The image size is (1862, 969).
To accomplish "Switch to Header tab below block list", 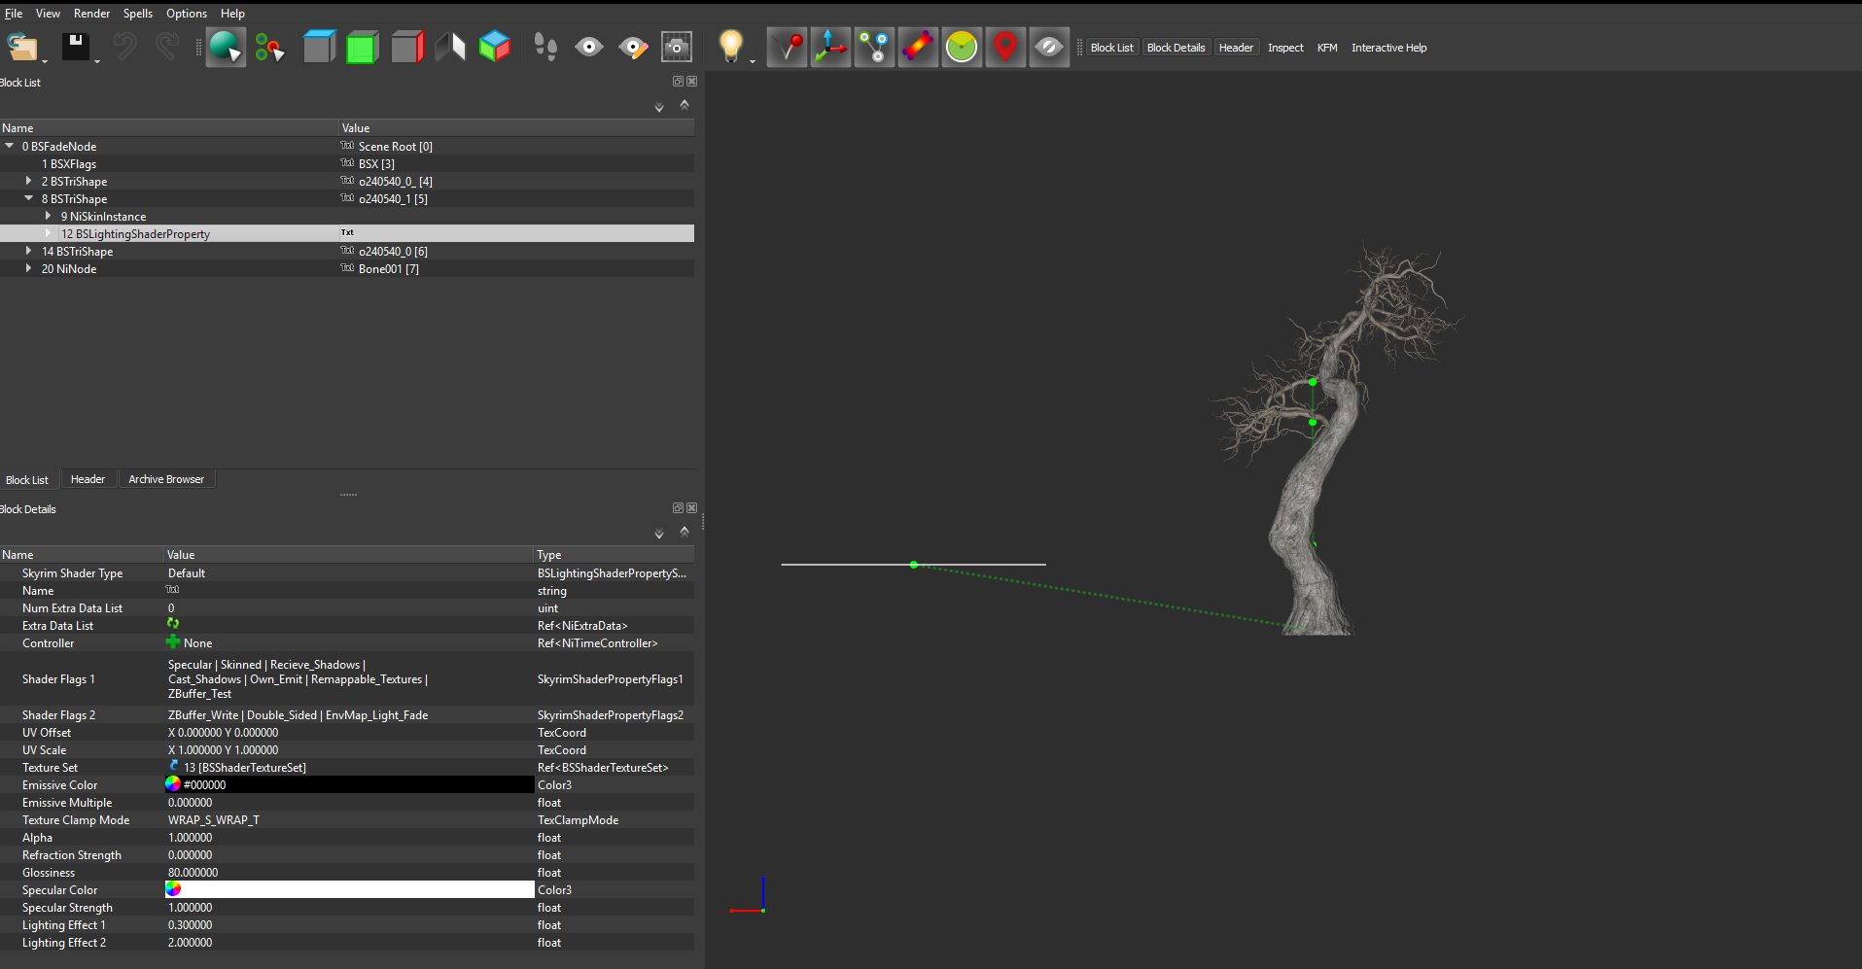I will (x=88, y=479).
